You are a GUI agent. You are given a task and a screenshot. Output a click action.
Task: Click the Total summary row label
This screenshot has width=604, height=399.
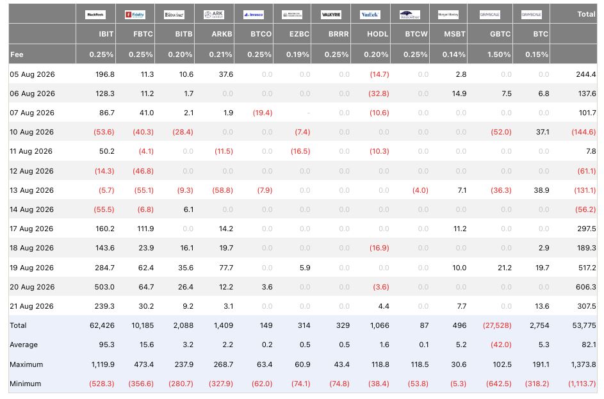click(x=18, y=325)
